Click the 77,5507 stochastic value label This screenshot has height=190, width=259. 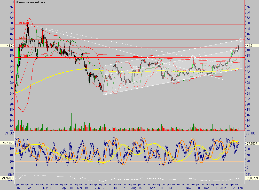pos(252,144)
